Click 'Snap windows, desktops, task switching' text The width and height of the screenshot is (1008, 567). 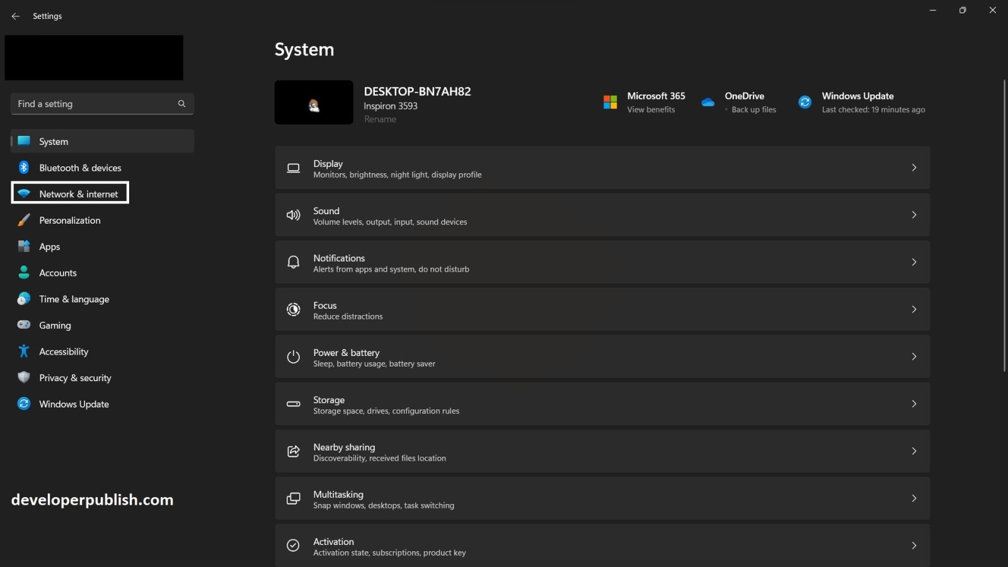384,506
